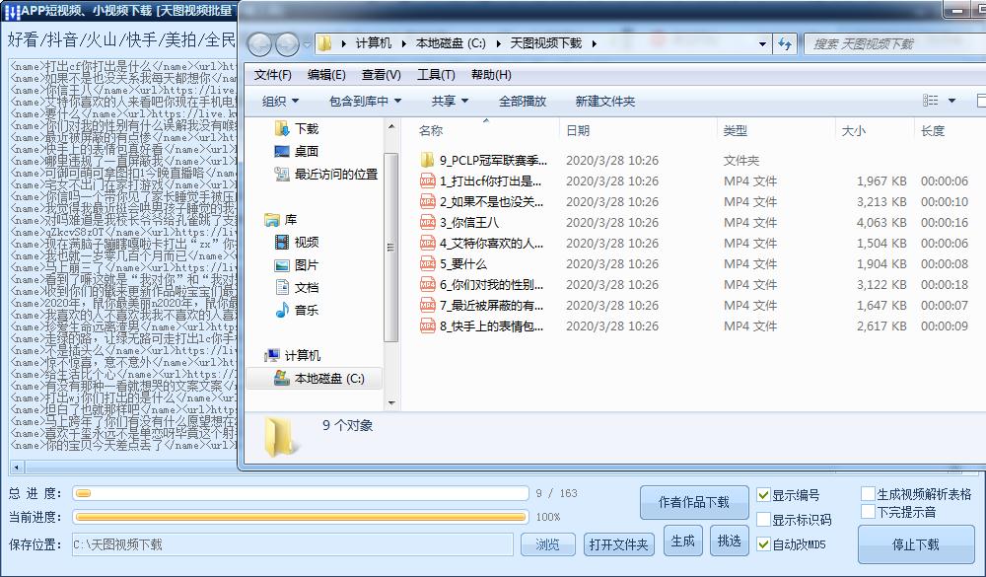Viewport: 986px width, 577px height.
Task: Open the 包含到库中 dropdown
Action: pos(365,101)
